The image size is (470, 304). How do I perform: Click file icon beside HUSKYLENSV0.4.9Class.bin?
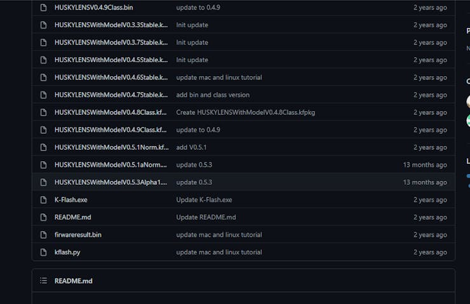(x=44, y=8)
